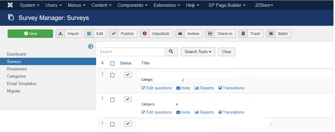Viewport: 335px width, 132px height.
Task: Collapse sidebar with the arrow icon
Action: [x=91, y=46]
